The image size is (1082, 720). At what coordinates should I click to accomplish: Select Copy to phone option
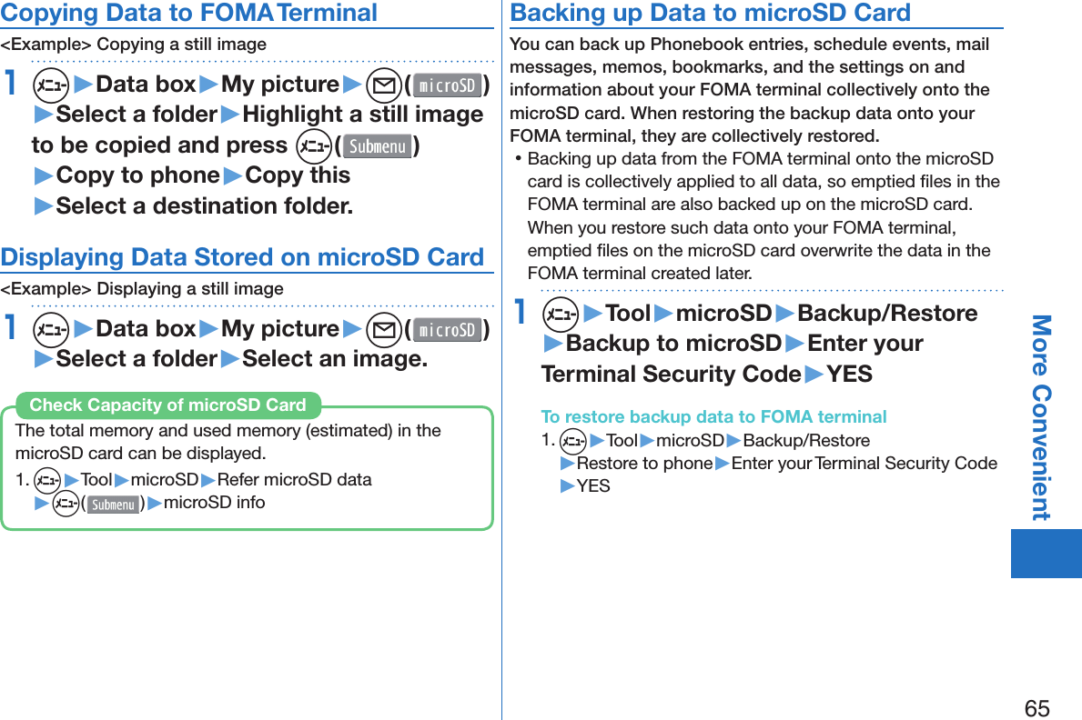pyautogui.click(x=137, y=175)
